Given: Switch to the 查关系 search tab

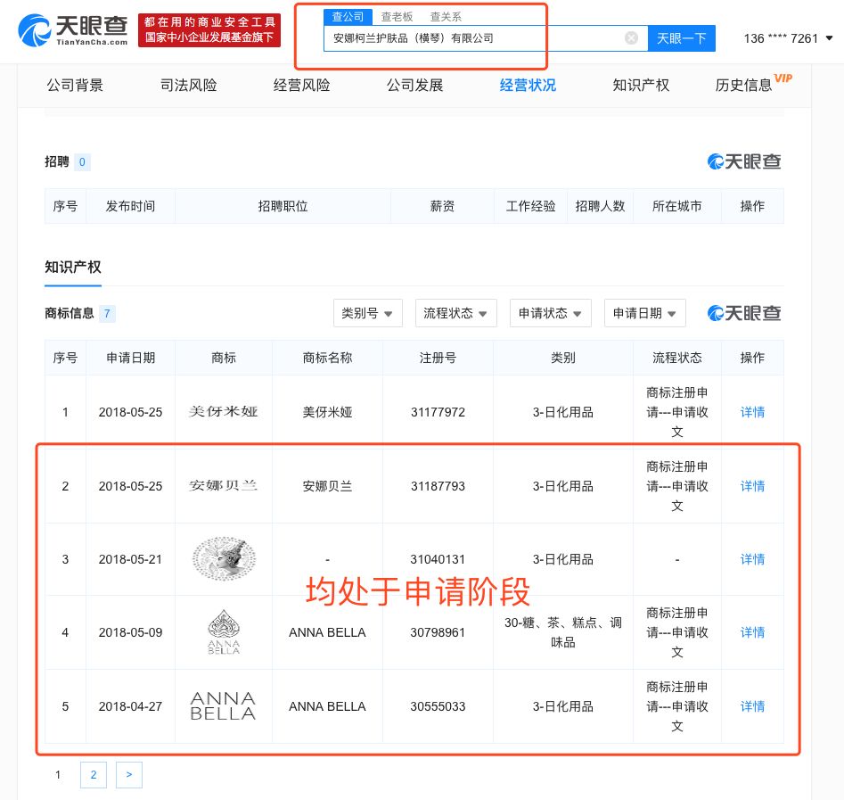Looking at the screenshot, I should [445, 16].
